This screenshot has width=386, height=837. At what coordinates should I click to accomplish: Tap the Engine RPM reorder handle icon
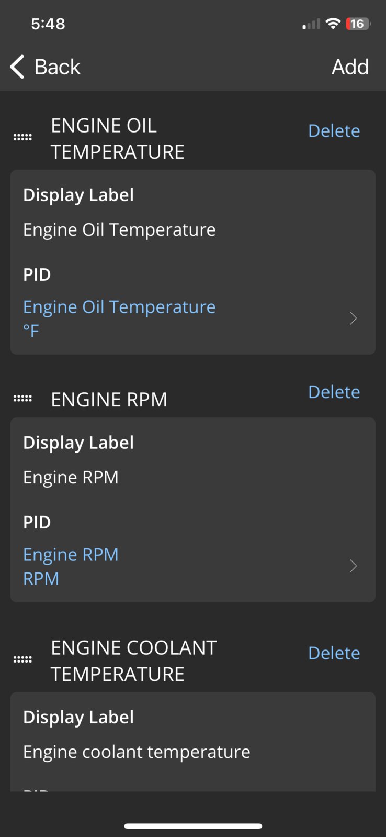(x=22, y=399)
